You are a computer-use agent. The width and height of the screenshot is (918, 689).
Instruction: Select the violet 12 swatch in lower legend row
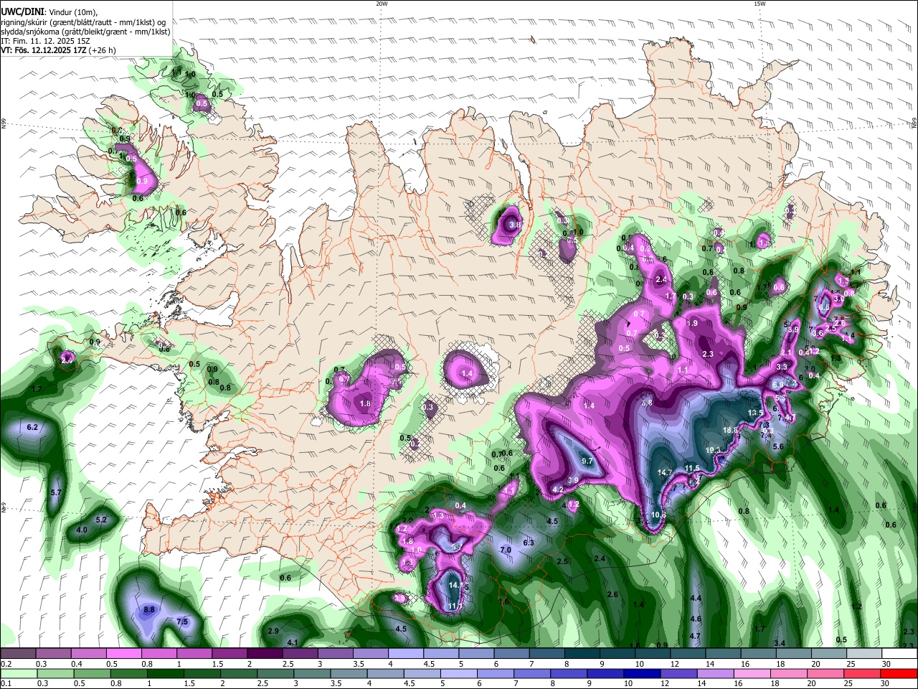pyautogui.click(x=681, y=673)
